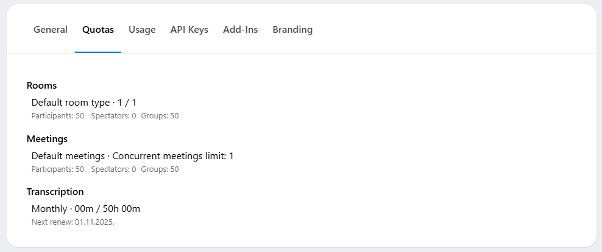Image resolution: width=602 pixels, height=252 pixels.
Task: Switch to the Branding tab
Action: (x=292, y=30)
